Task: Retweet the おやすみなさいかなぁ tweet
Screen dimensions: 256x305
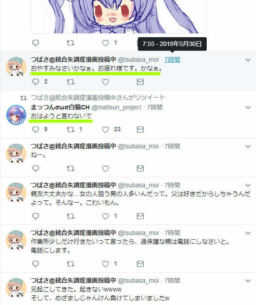Action: pyautogui.click(x=71, y=82)
